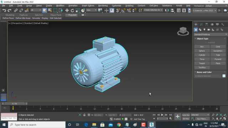Toggle the Window/Crossing selection icon
The width and height of the screenshot is (228, 128).
(x=61, y=10)
